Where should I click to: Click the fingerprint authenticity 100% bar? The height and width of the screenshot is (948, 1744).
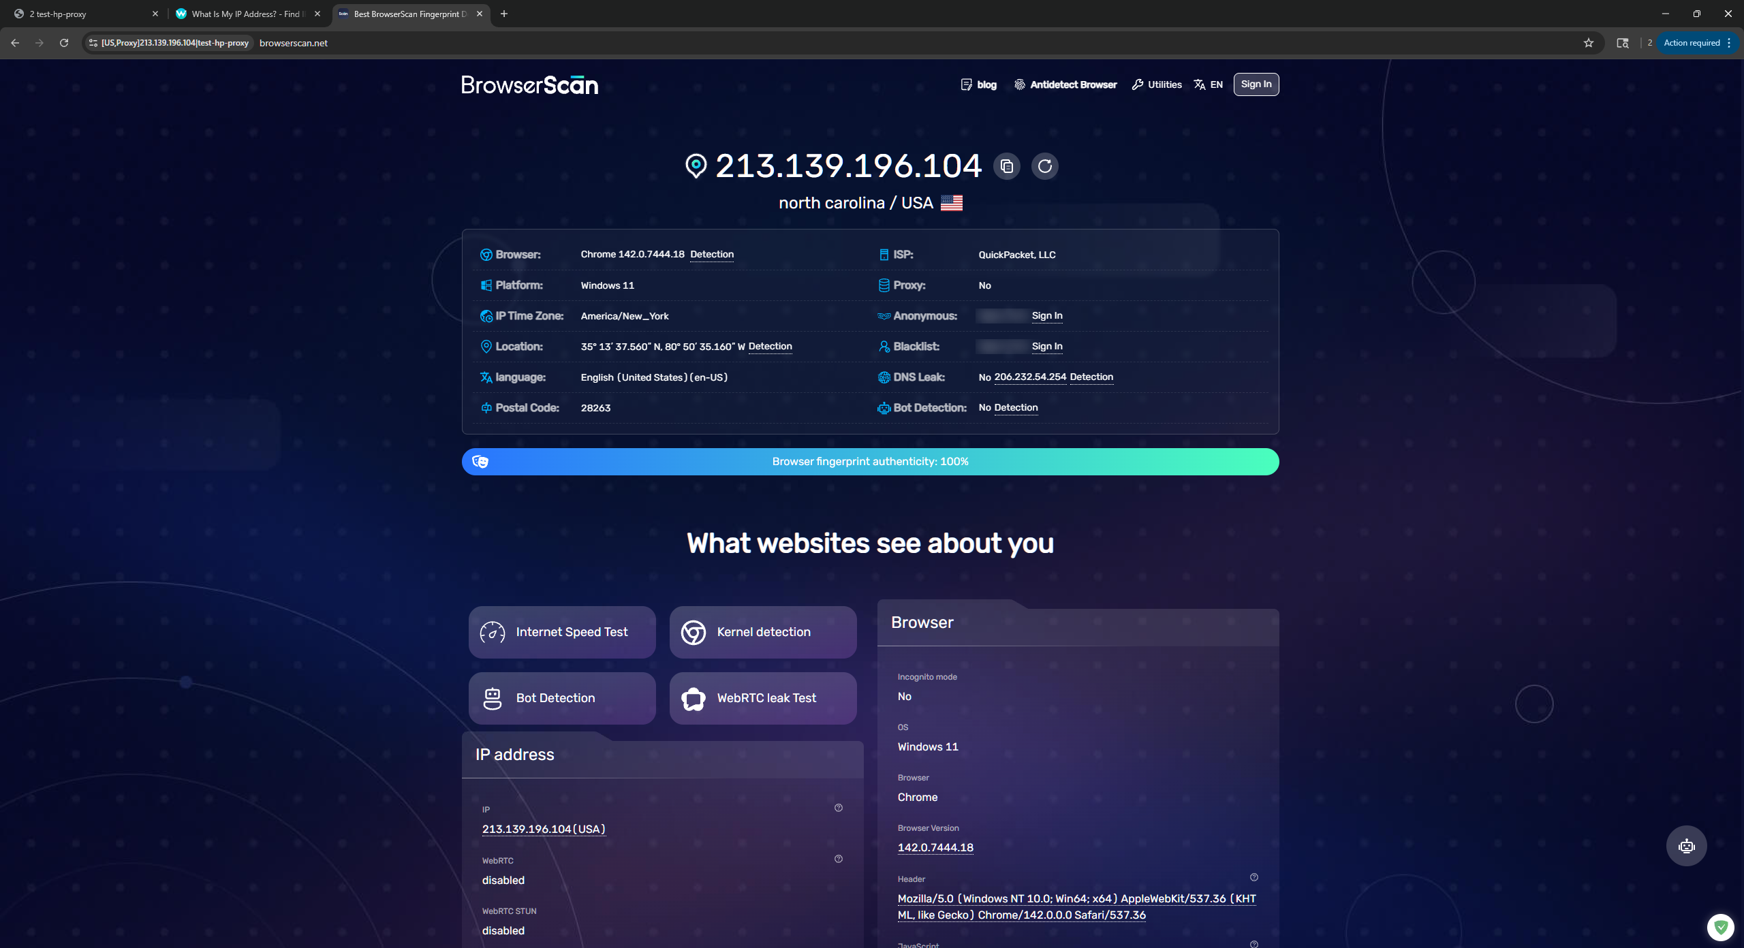click(x=870, y=462)
